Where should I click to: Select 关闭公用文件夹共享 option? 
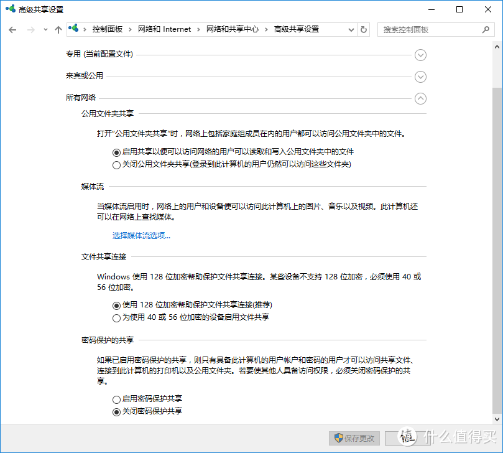[116, 164]
